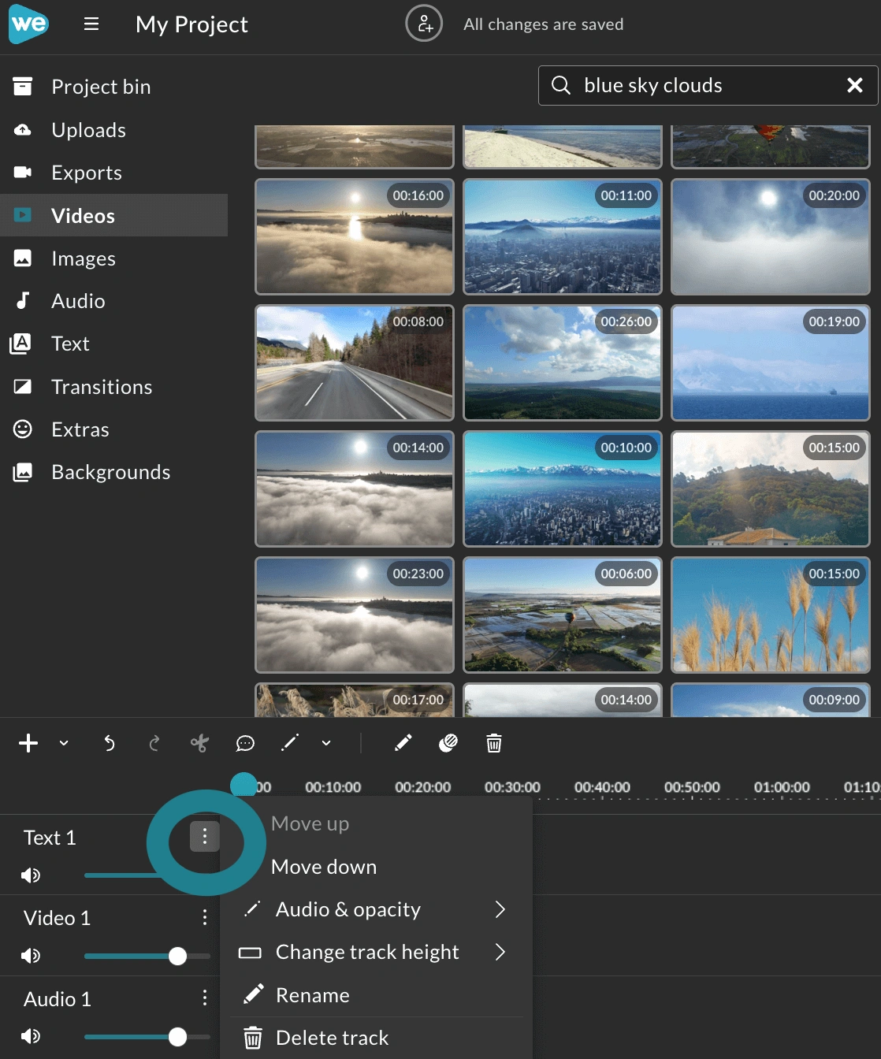Mute the Text 1 track
The width and height of the screenshot is (881, 1059).
point(31,875)
